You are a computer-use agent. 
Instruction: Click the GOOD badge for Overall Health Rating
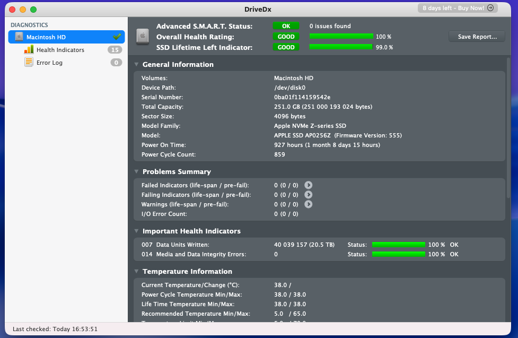[286, 37]
